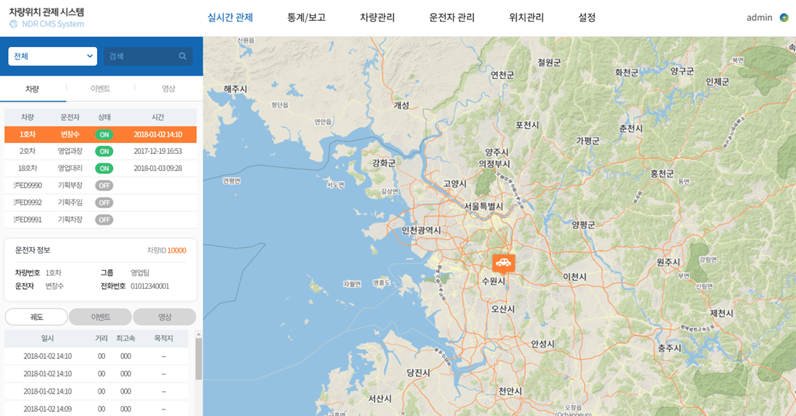Toggle the ON status for 2호차

point(104,152)
